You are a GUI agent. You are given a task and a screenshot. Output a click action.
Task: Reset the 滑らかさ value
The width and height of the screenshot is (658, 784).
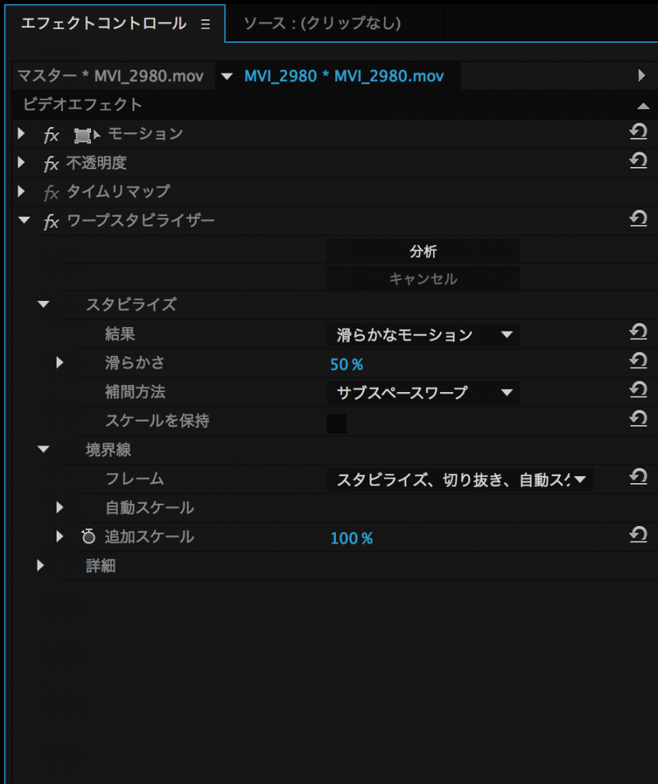click(x=638, y=362)
